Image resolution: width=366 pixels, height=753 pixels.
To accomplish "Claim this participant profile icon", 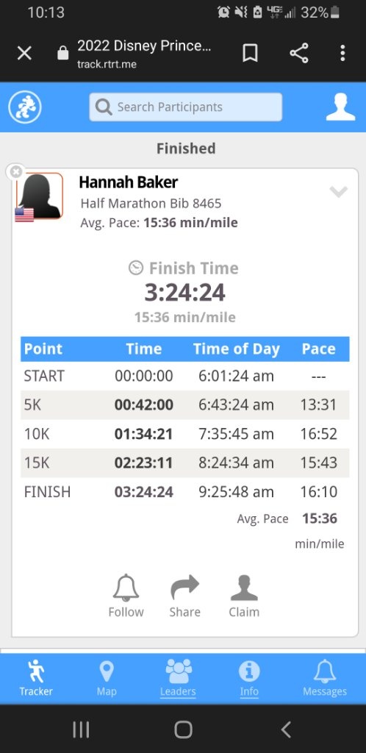I will click(x=244, y=596).
